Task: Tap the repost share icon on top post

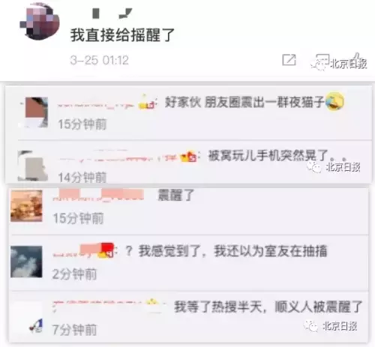Action: pos(289,60)
